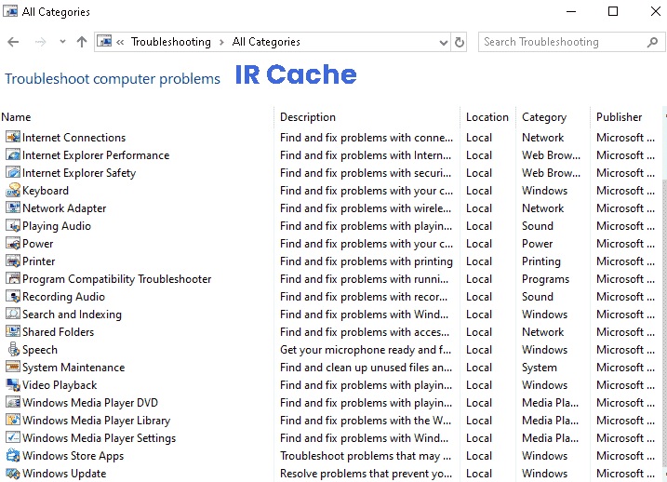Open the Program Compatibility Troubleshooter entry

point(116,279)
